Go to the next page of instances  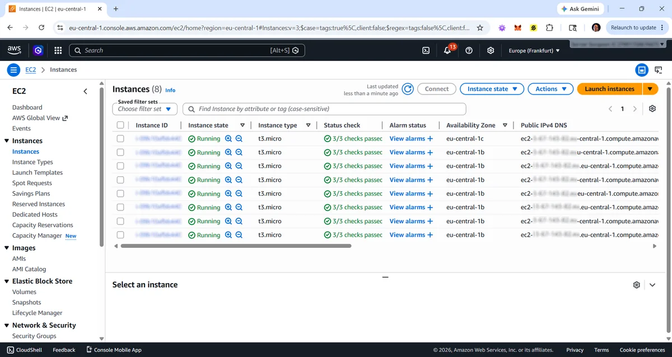tap(634, 109)
